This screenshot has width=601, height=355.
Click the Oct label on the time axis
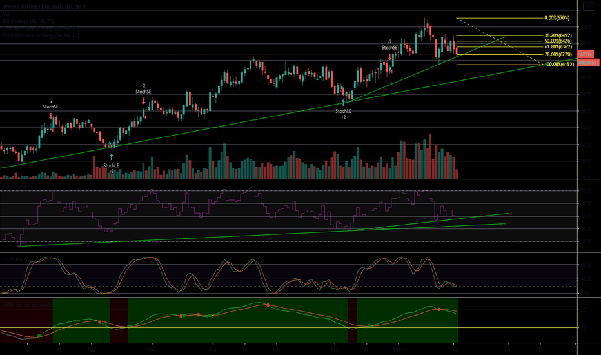point(213,350)
